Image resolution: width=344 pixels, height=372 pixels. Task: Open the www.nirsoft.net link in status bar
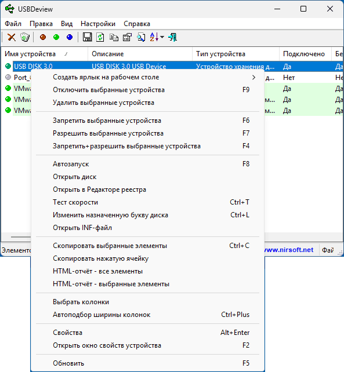click(289, 250)
